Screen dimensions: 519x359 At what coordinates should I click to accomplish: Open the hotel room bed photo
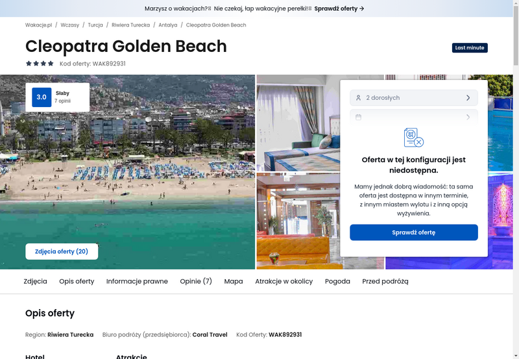pyautogui.click(x=297, y=123)
